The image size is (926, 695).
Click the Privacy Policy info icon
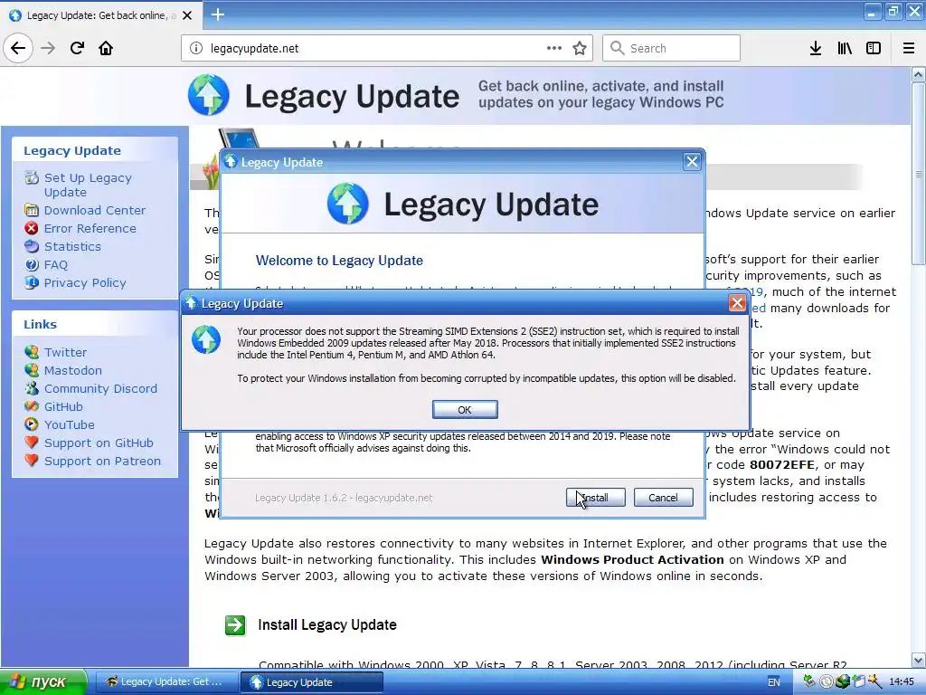tap(32, 282)
